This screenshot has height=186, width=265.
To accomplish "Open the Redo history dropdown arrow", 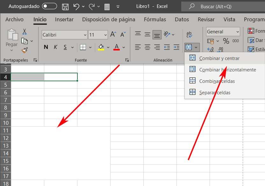I will (x=98, y=7).
